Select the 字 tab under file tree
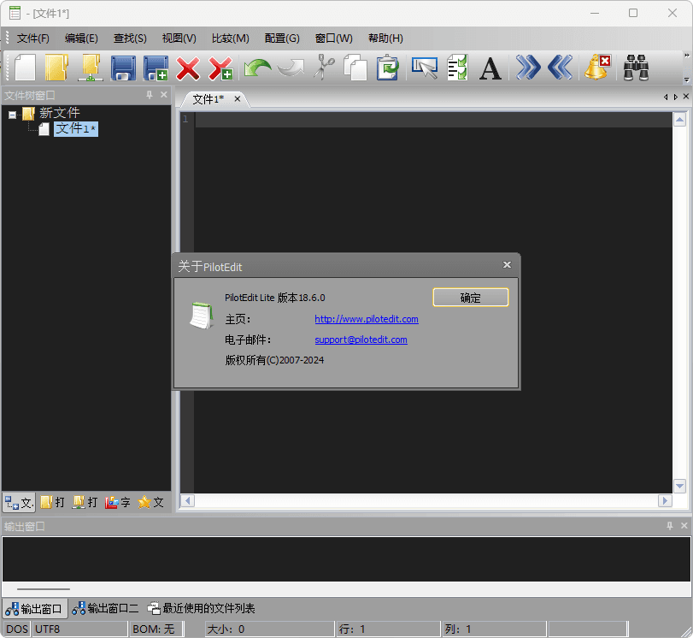 118,502
